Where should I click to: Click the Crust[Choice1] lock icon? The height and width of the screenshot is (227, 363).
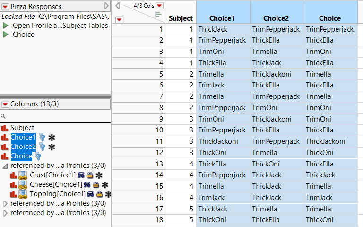(x=90, y=175)
